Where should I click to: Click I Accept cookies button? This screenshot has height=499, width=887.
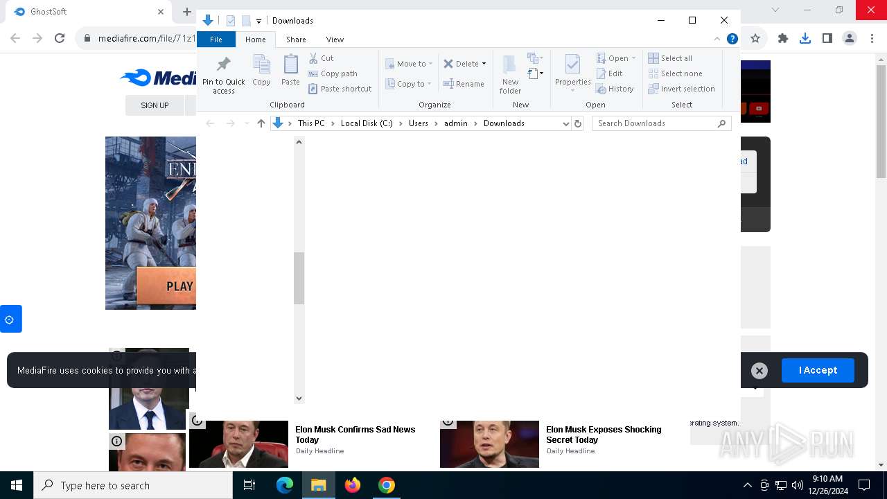(818, 370)
